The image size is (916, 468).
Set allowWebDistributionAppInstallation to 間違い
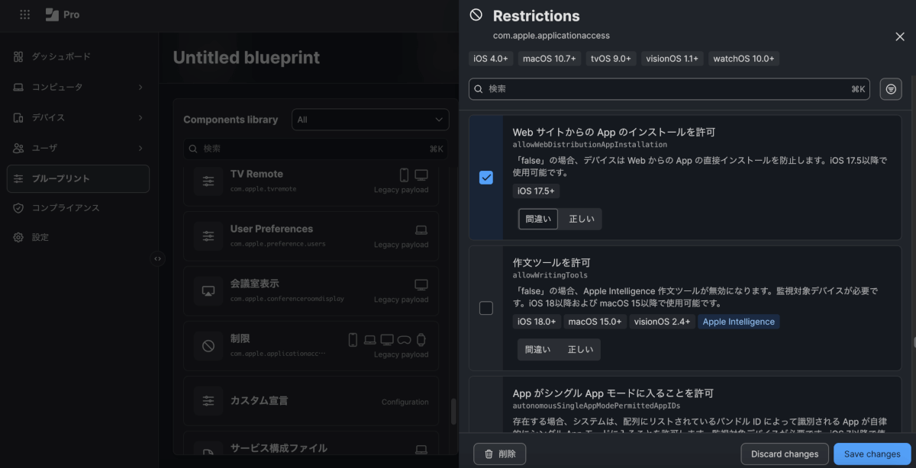(x=538, y=219)
